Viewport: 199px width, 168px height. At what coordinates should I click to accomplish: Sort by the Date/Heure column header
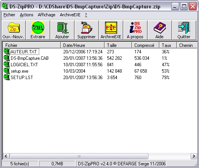coord(83,45)
